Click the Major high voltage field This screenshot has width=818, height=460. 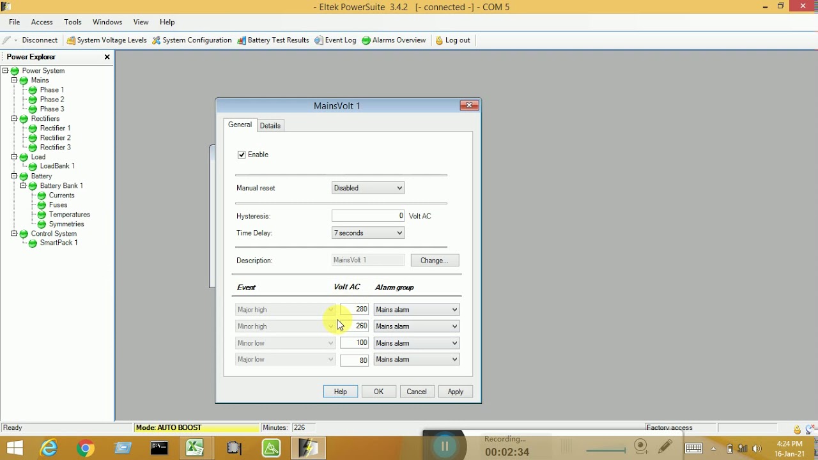click(x=355, y=309)
